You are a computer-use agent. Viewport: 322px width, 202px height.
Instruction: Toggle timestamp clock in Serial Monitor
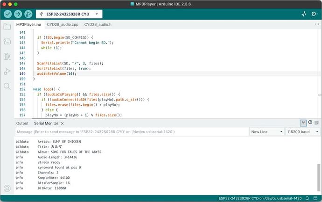310,123
